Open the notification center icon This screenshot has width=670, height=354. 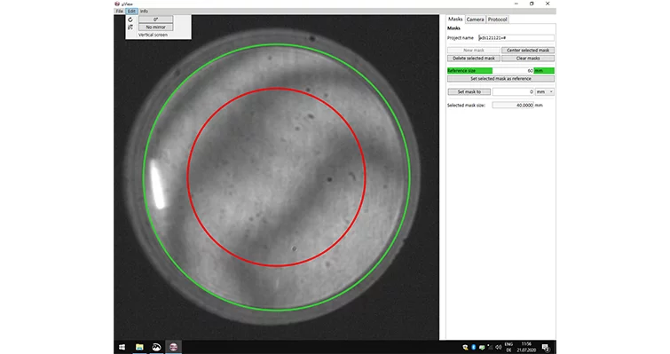546,347
